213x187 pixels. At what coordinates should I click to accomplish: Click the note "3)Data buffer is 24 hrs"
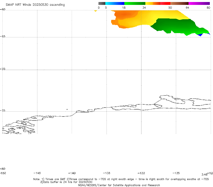66,182
